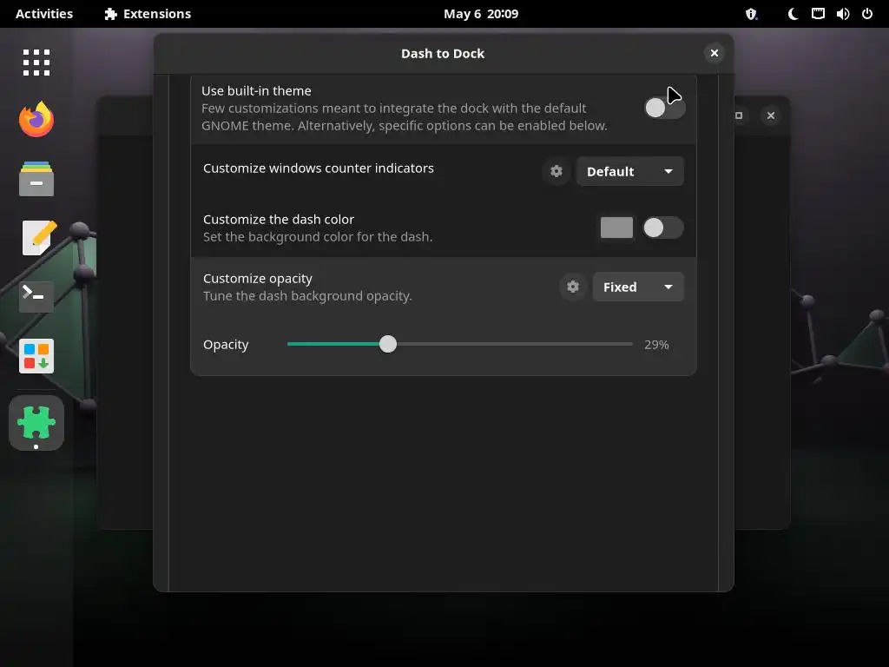The width and height of the screenshot is (889, 667).
Task: Open the network status tray icon
Action: point(818,14)
